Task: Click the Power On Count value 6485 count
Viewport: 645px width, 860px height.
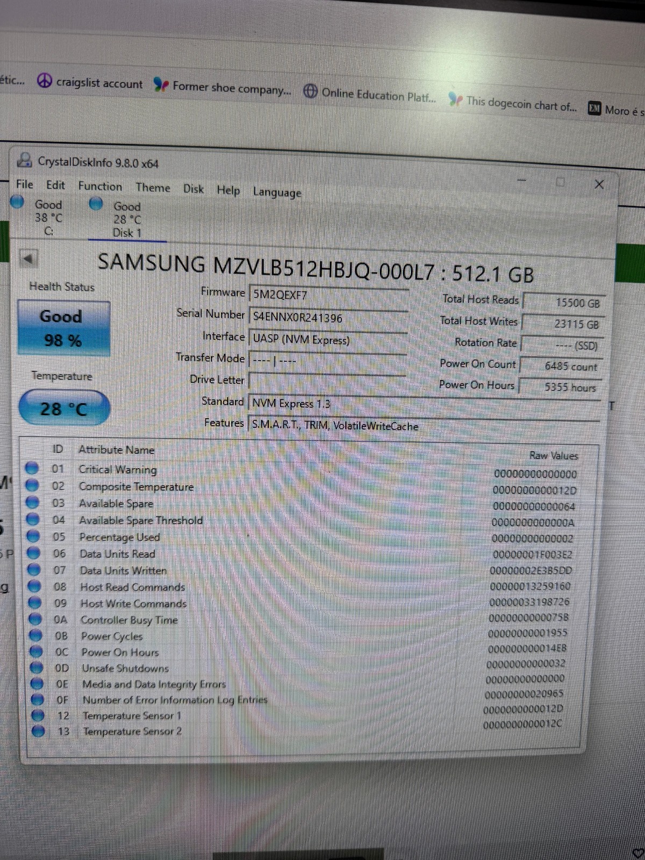Action: tap(561, 367)
